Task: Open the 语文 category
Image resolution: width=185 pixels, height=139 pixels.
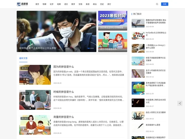Action: [x=66, y=4]
